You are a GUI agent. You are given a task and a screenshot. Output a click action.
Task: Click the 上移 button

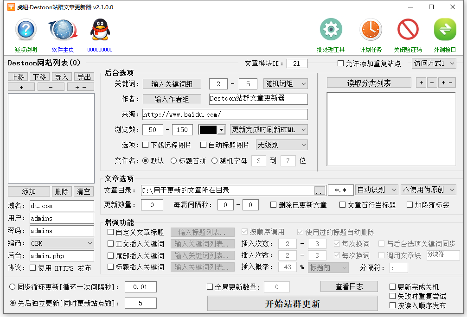(18, 77)
